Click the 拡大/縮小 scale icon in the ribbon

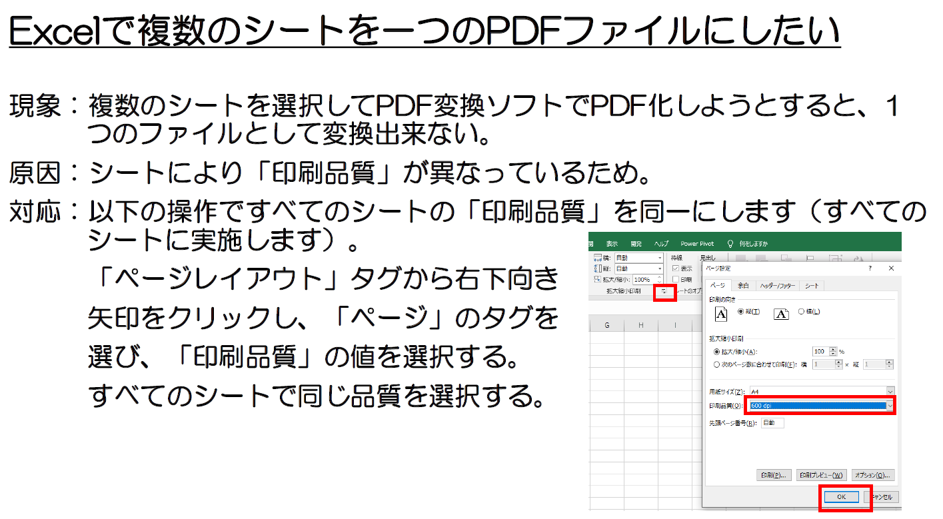[597, 279]
